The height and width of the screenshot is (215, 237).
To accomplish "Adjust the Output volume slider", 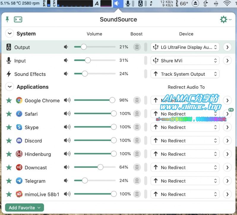I will pyautogui.click(x=95, y=47).
